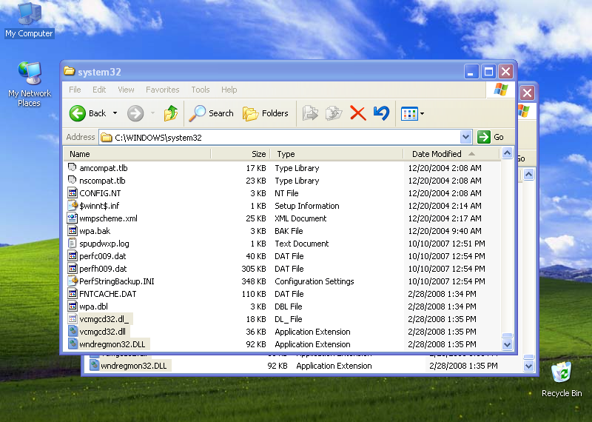The image size is (592, 422).
Task: Click the vcmgcd32.dll file name
Action: [x=102, y=332]
